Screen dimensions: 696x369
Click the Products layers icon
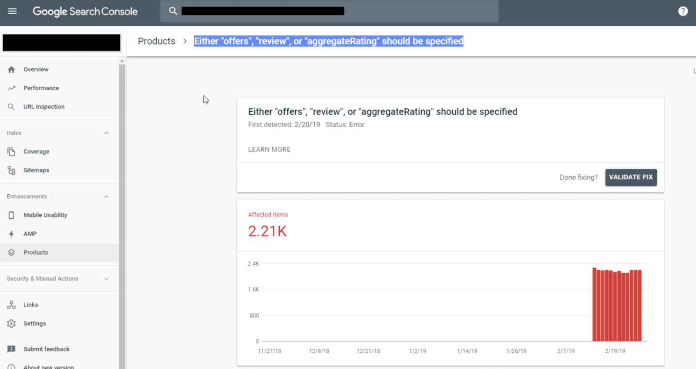pyautogui.click(x=11, y=253)
